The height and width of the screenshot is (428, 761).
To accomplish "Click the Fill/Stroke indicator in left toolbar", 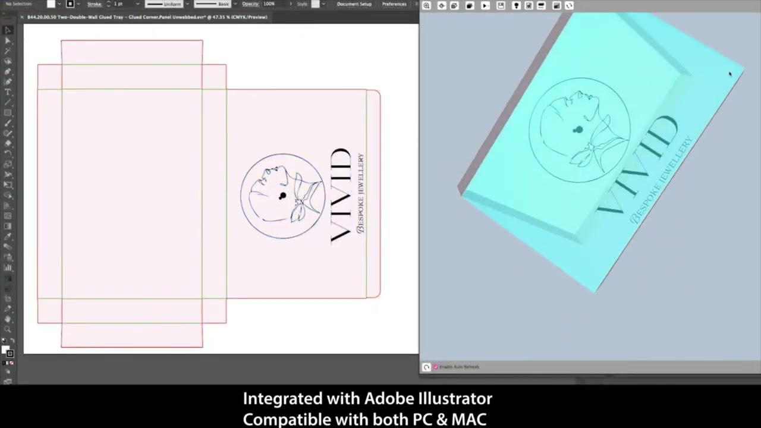I will (7, 351).
